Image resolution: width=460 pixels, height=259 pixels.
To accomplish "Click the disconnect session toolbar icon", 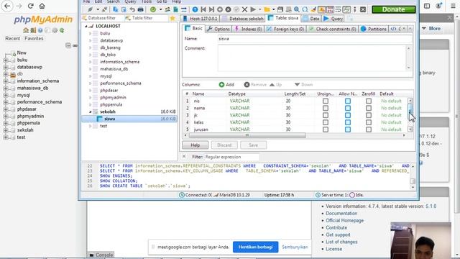I will tap(104, 9).
